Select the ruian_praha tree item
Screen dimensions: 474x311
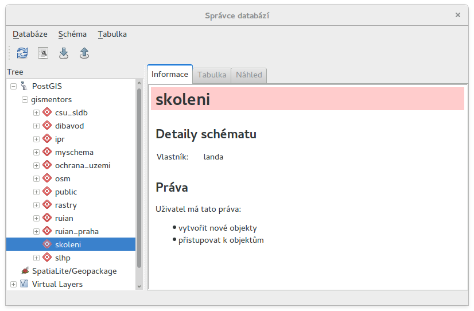pos(77,231)
